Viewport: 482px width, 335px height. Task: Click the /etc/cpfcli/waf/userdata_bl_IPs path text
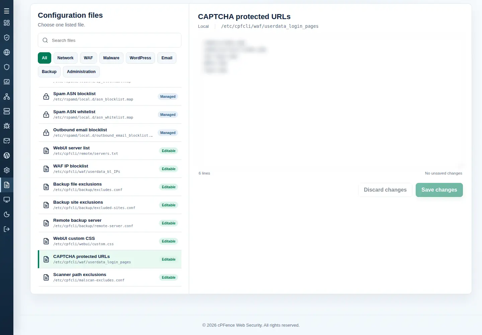[86, 172]
